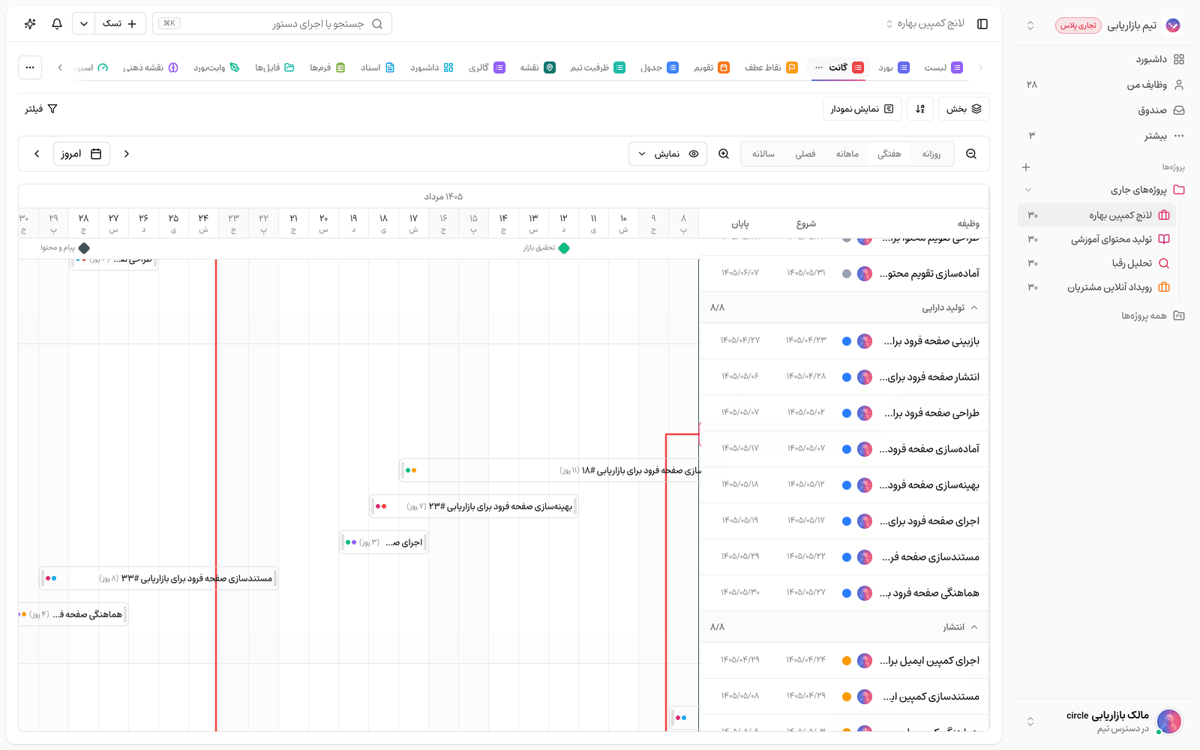Screen dimensions: 1200x750
Task: Open the نمایش visibility dropdown
Action: pos(667,154)
